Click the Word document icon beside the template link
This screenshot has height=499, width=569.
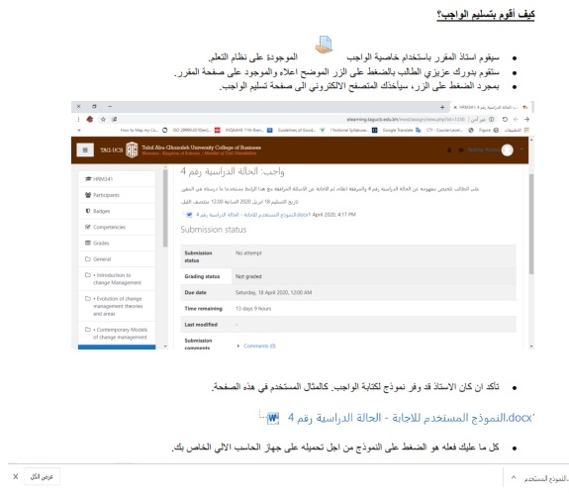point(273,419)
